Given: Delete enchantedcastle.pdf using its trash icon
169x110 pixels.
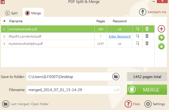Looking at the screenshot, I should [147, 29].
